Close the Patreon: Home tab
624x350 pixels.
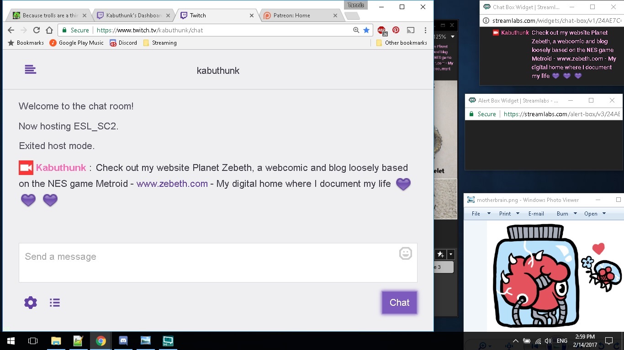(335, 15)
